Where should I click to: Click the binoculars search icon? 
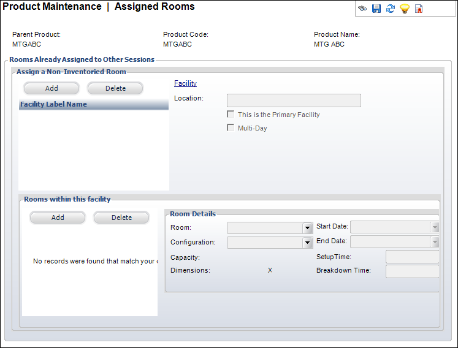(362, 9)
